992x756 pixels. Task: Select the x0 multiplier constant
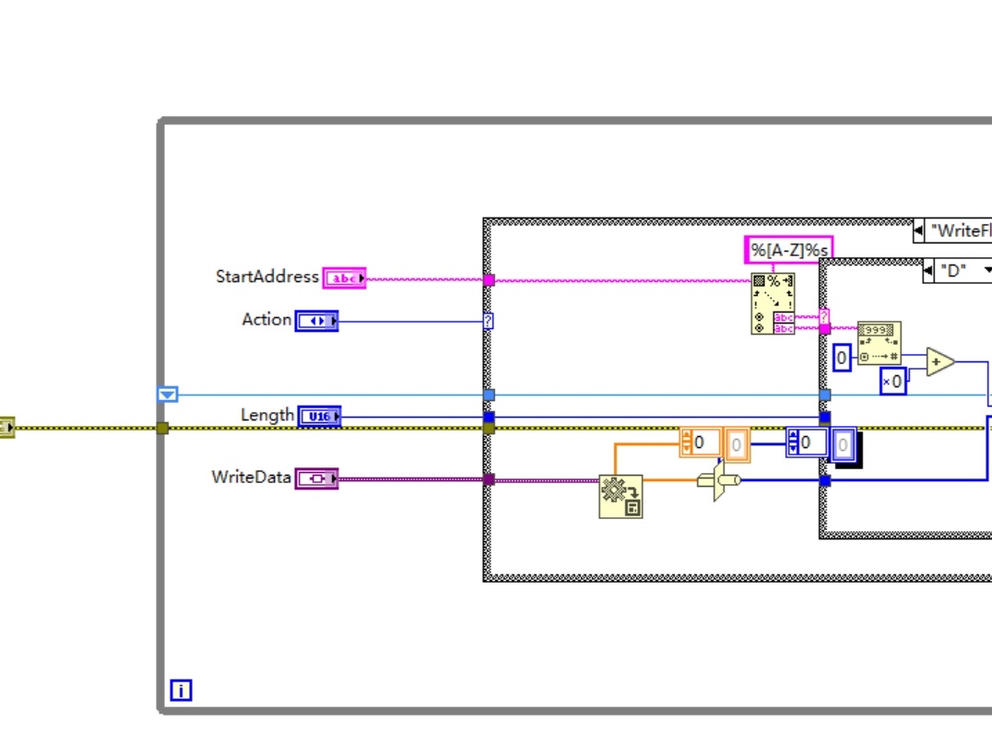893,379
